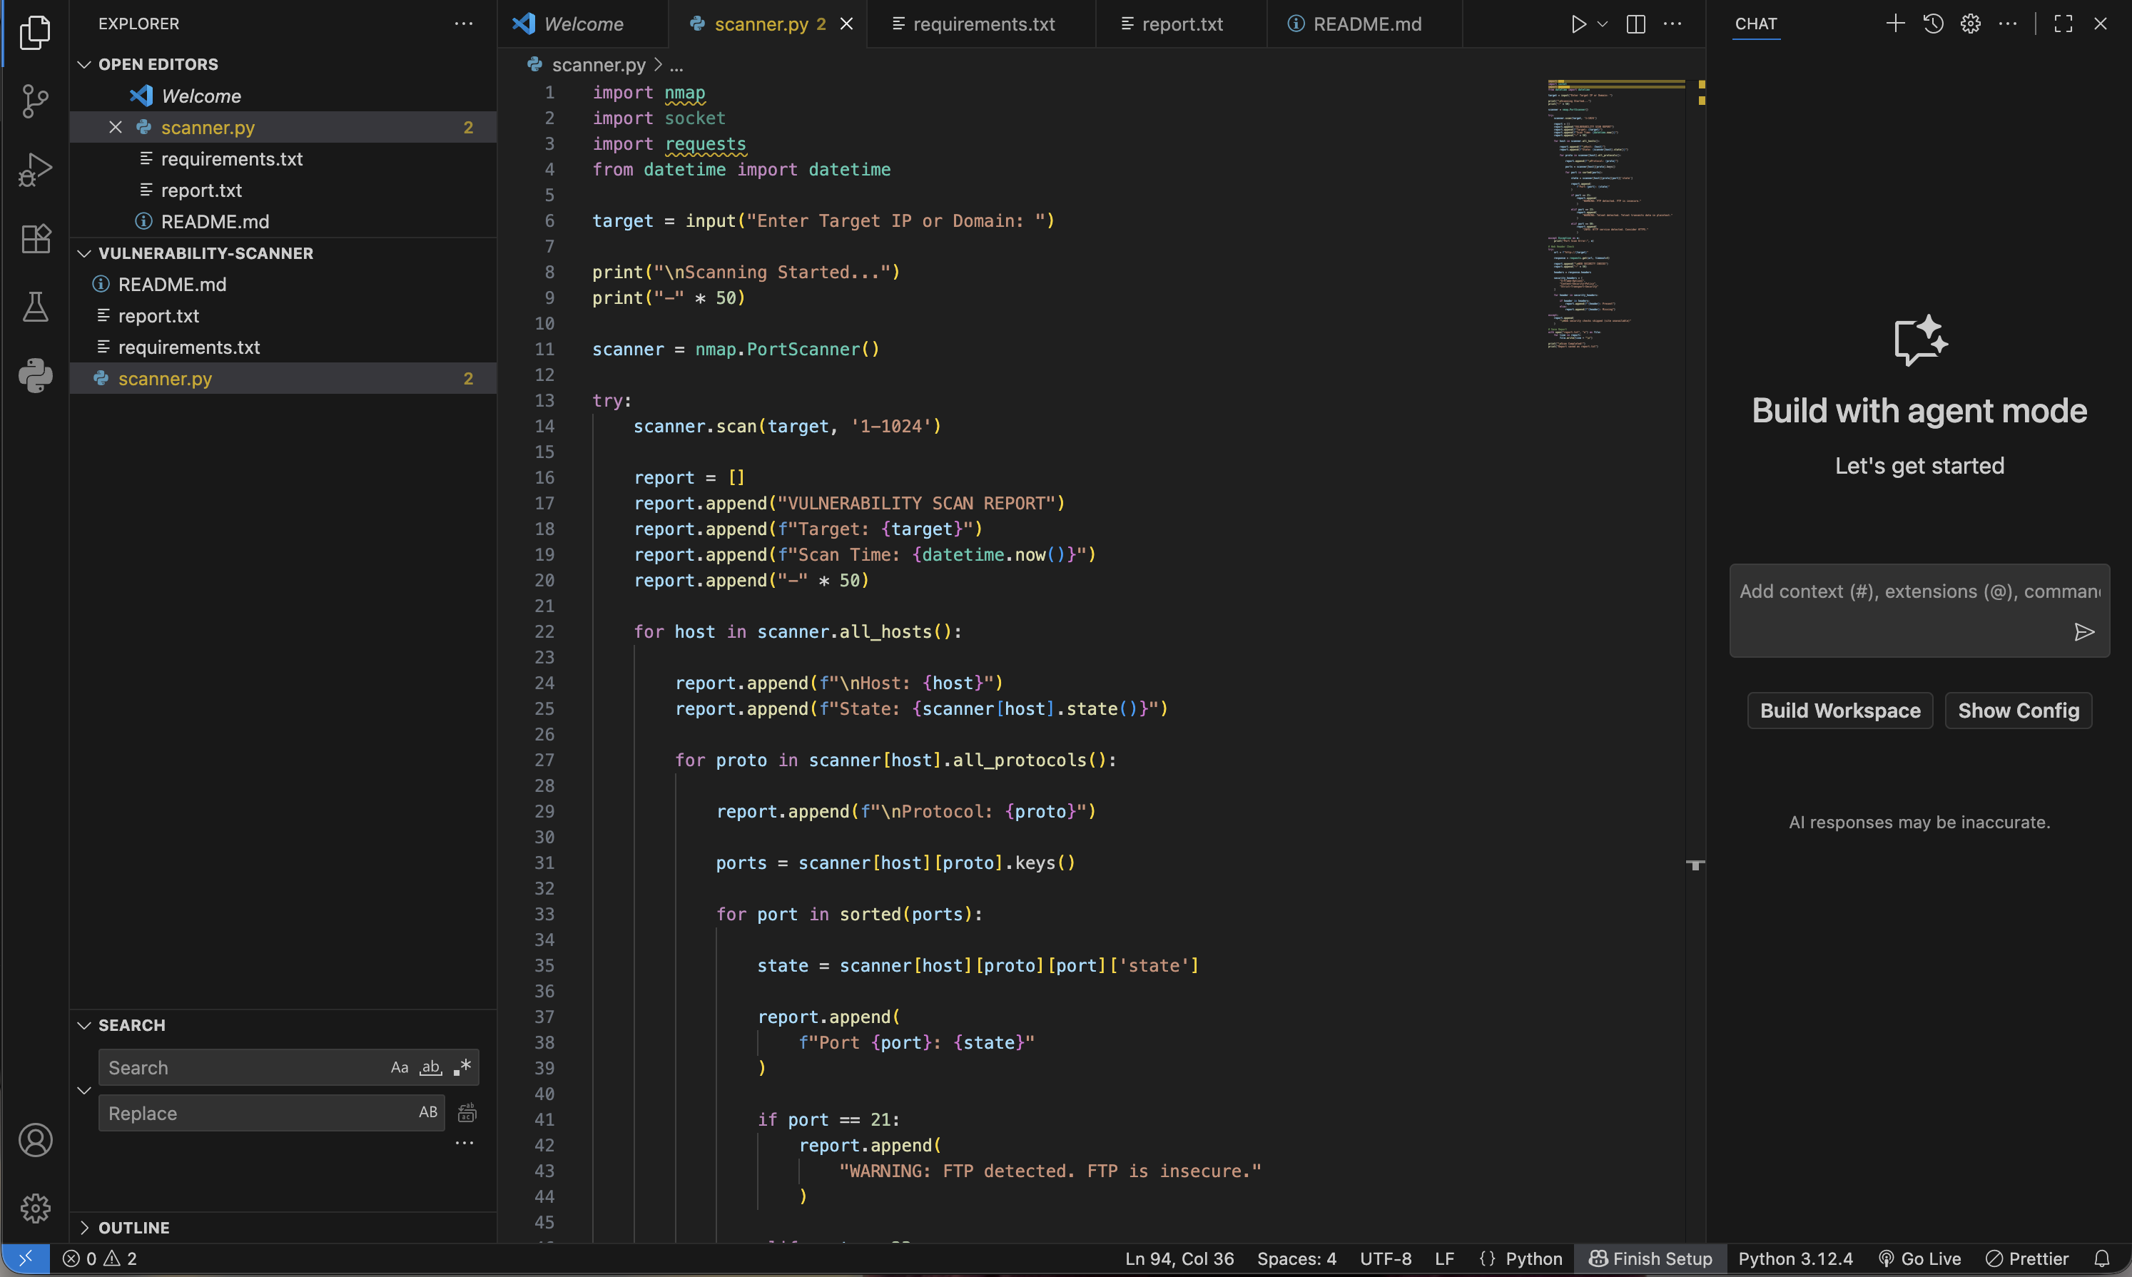Click the minimap code overview
This screenshot has height=1277, width=2132.
pyautogui.click(x=1616, y=213)
